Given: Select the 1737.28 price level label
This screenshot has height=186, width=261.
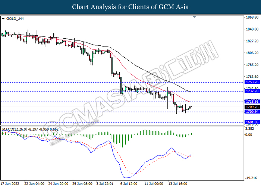Looking at the screenshot, I should coord(252,91).
